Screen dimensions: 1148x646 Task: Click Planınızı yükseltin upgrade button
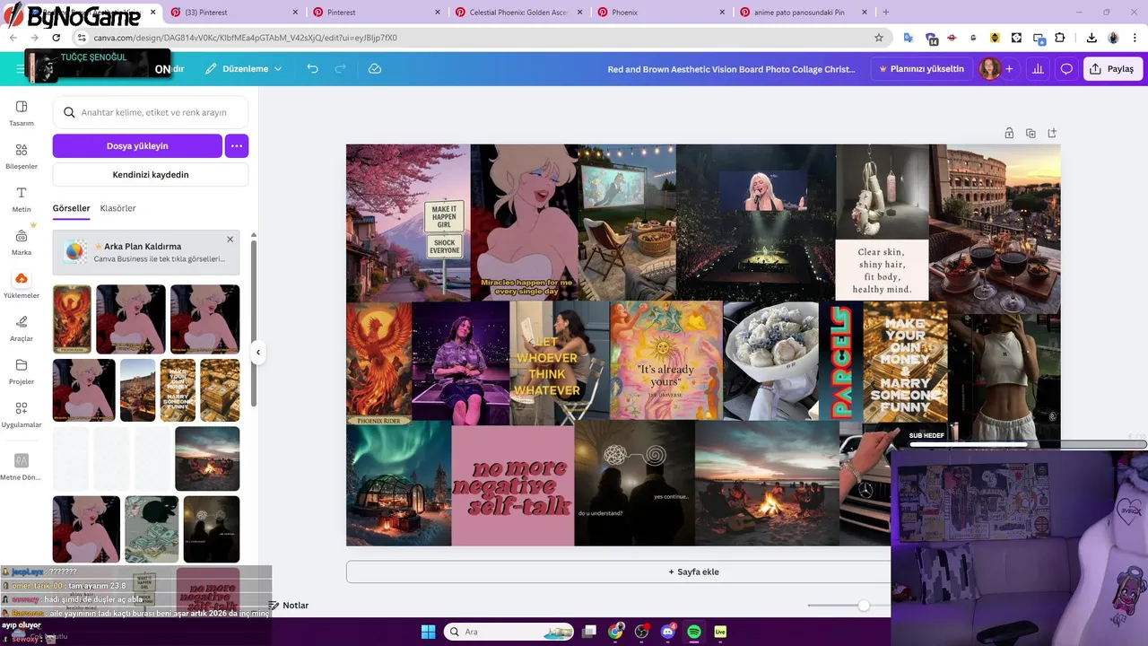tap(921, 69)
